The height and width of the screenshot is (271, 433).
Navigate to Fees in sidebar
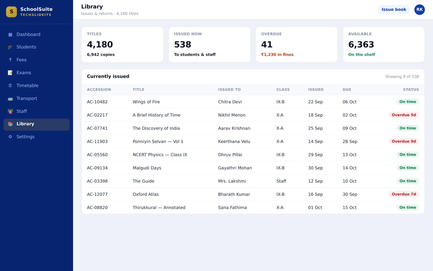(37, 60)
